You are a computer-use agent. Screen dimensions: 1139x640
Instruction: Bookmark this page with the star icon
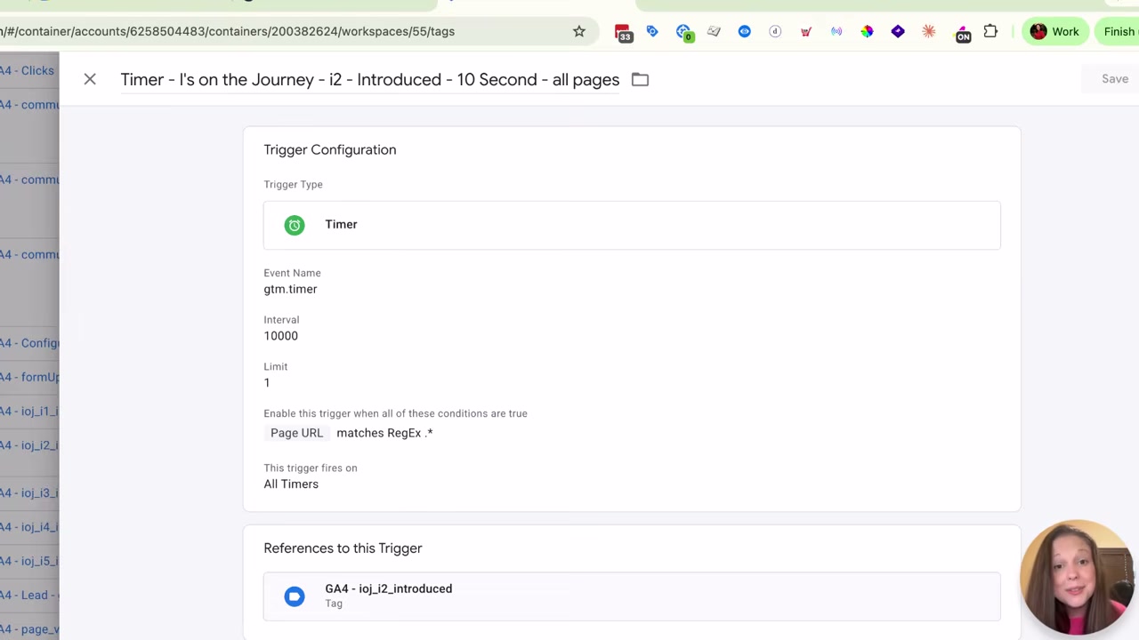[x=579, y=31]
